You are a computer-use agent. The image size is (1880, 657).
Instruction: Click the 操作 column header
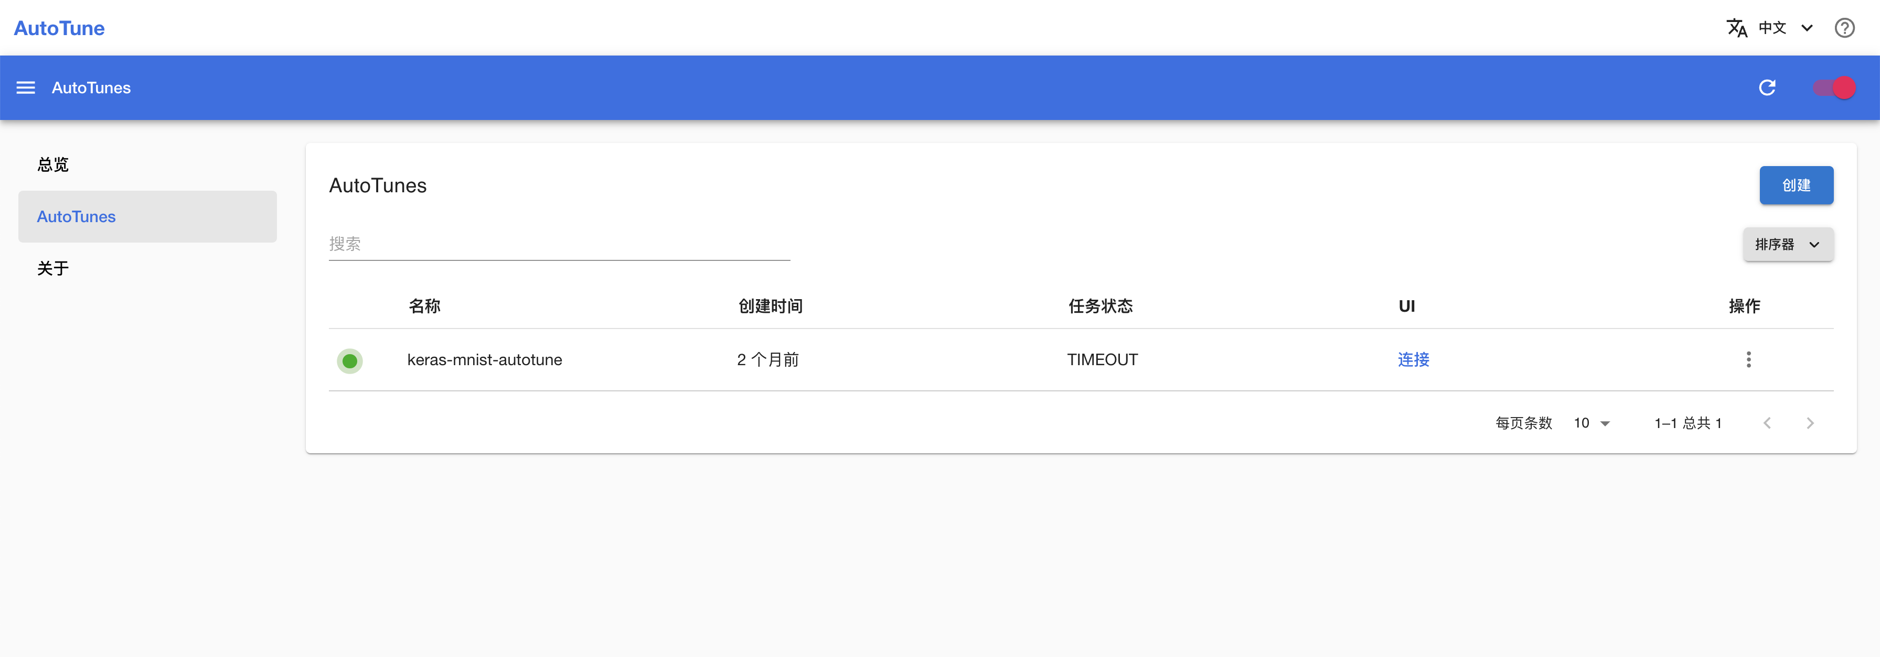(x=1744, y=306)
